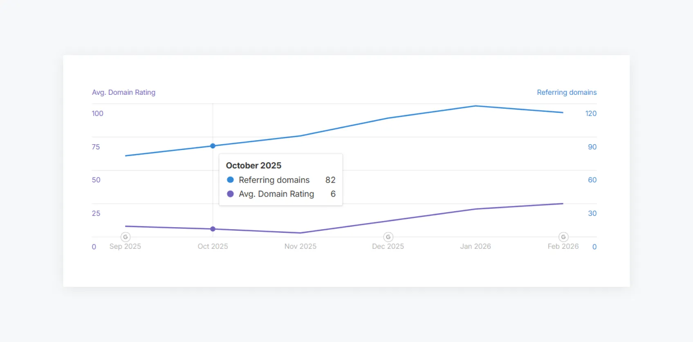Click the Avg. Domain Rating axis title
The width and height of the screenshot is (693, 342).
pyautogui.click(x=123, y=92)
